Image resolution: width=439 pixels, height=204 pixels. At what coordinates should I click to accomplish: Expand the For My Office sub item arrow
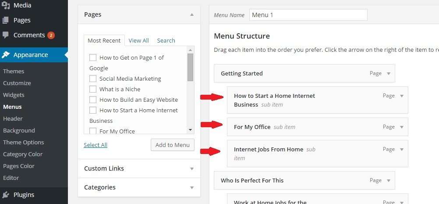(402, 127)
